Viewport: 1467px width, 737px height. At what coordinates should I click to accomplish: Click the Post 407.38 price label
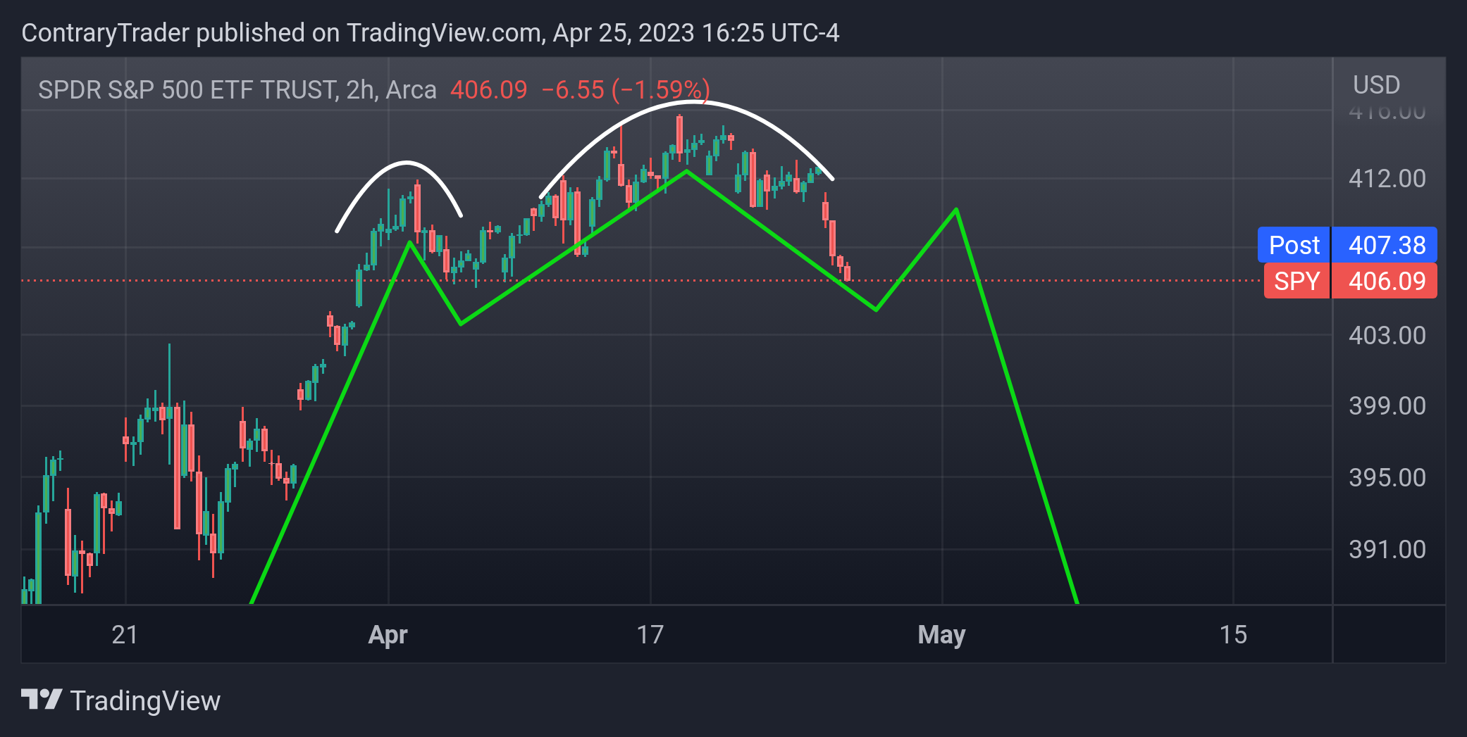[x=1347, y=245]
